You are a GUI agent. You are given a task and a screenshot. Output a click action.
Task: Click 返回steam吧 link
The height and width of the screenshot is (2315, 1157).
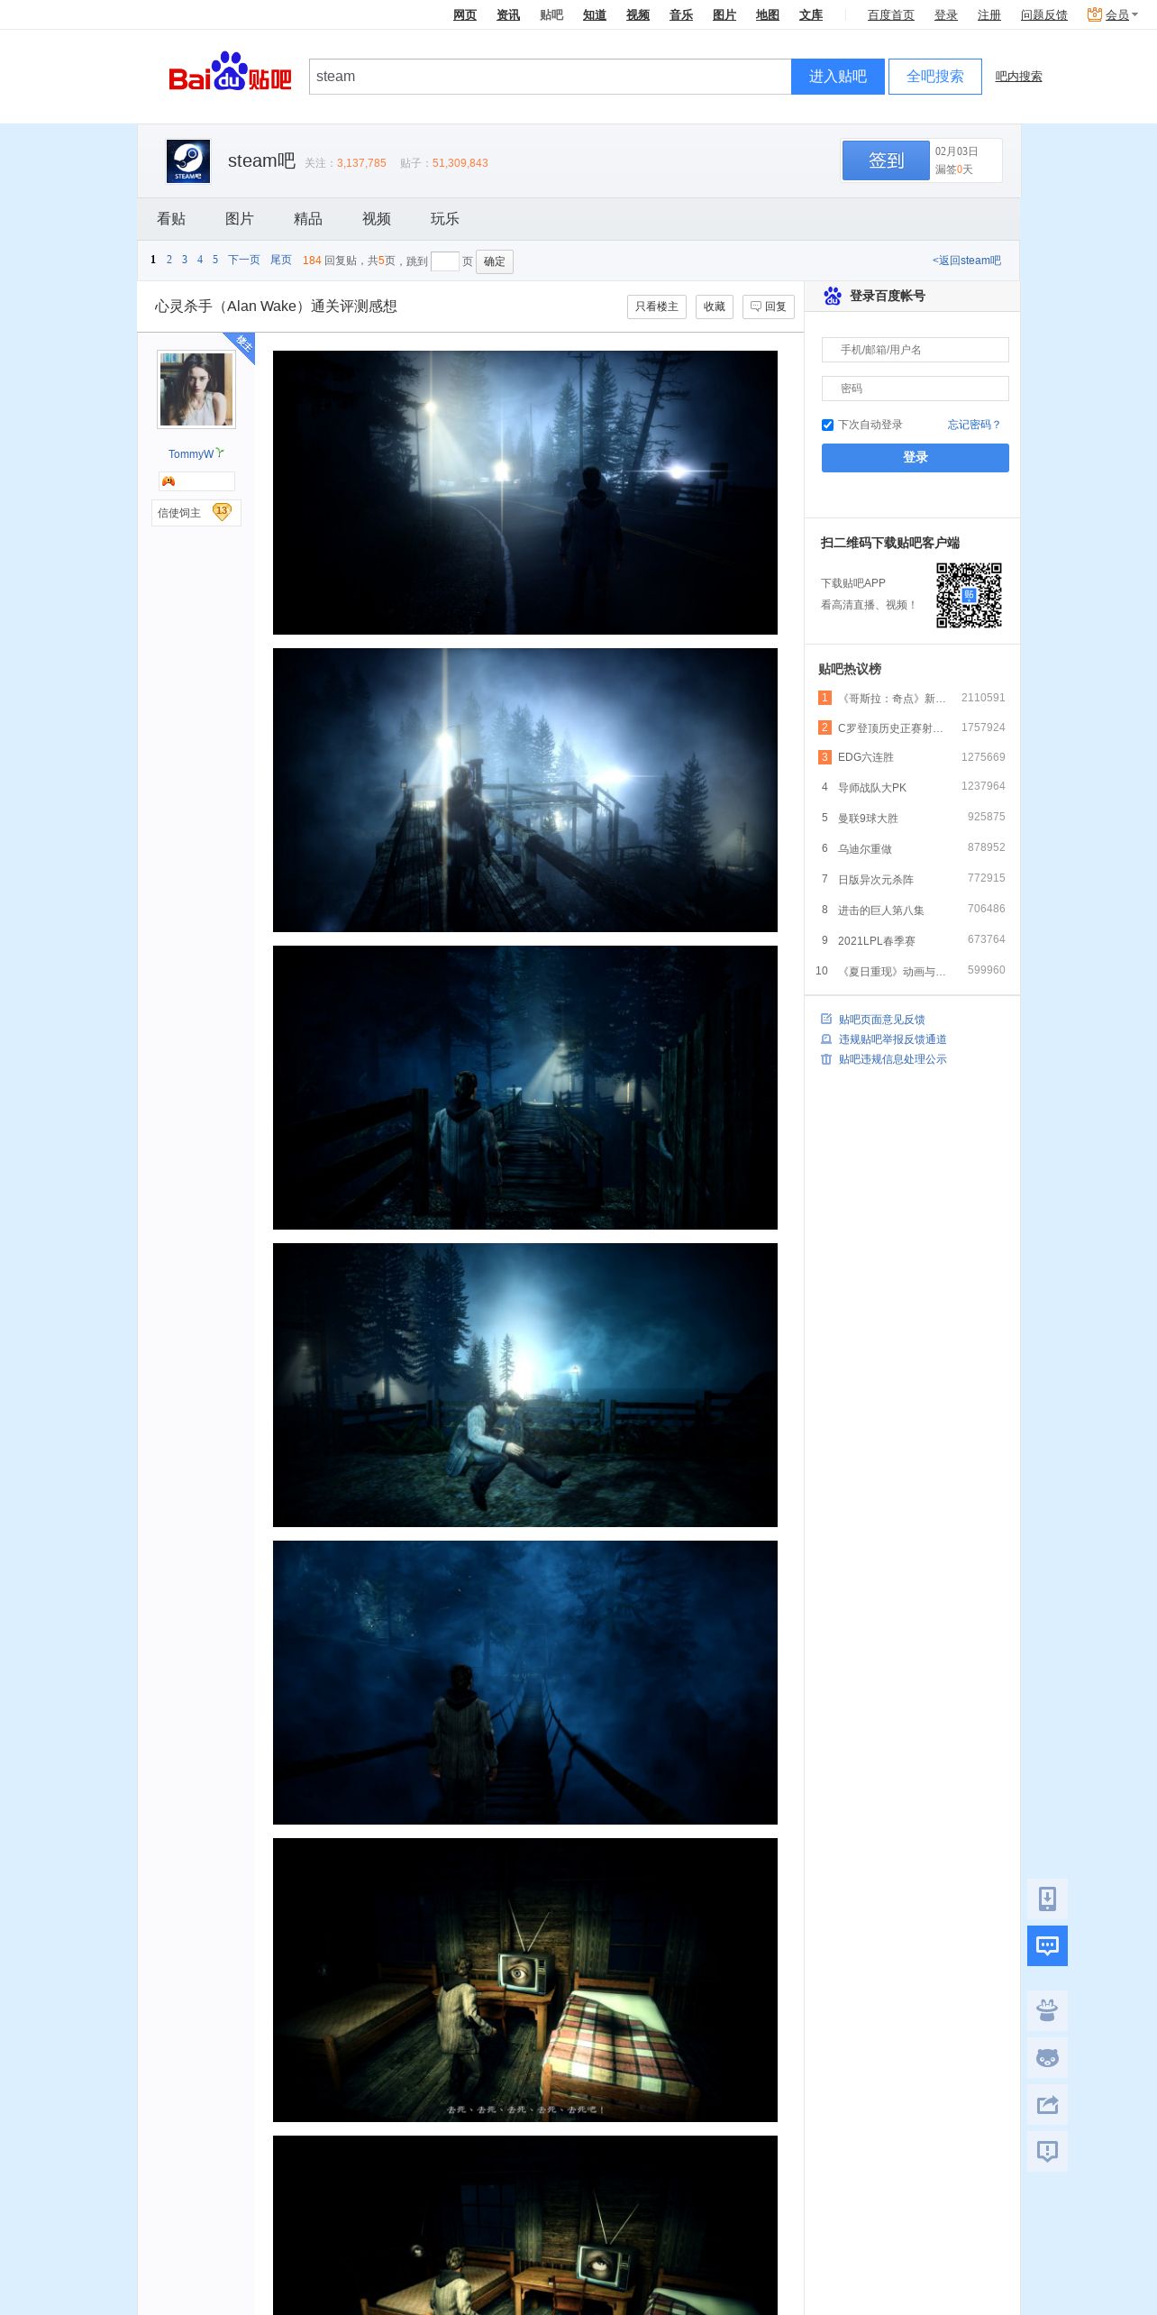tap(967, 261)
